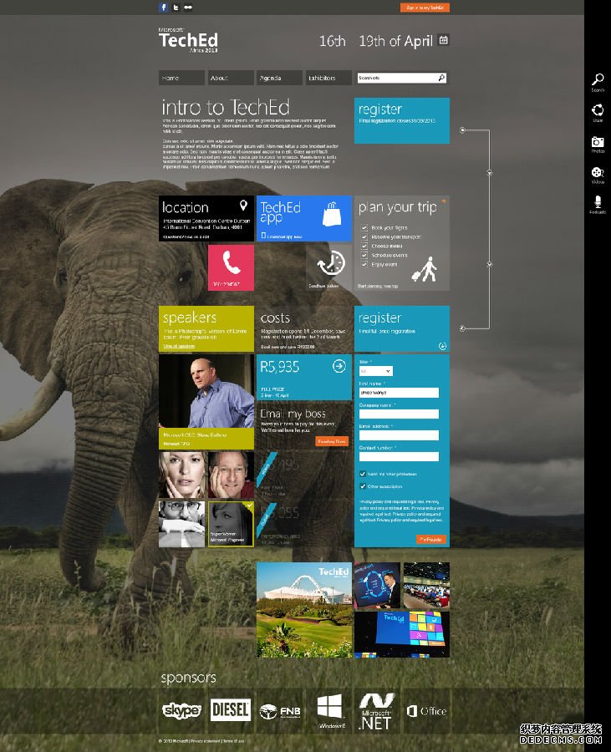Click the First name input field
The height and width of the screenshot is (752, 611).
pyautogui.click(x=399, y=393)
